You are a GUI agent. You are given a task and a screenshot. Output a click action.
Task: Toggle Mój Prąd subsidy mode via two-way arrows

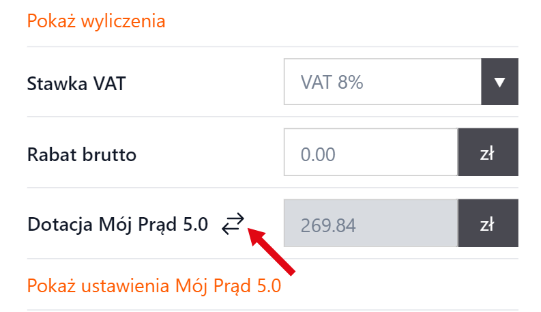click(232, 223)
